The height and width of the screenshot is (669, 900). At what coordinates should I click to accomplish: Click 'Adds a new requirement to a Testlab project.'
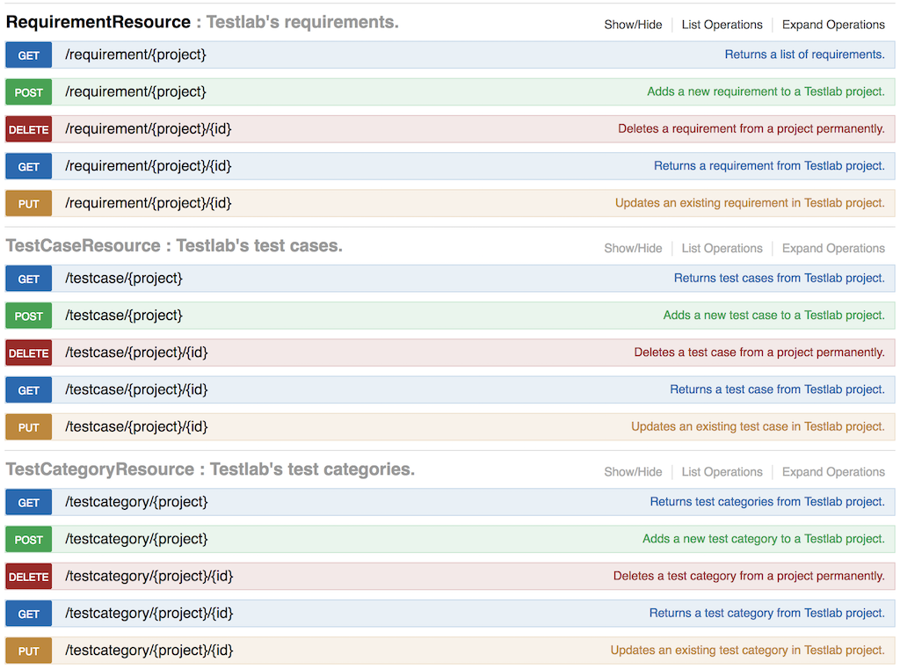tap(766, 92)
